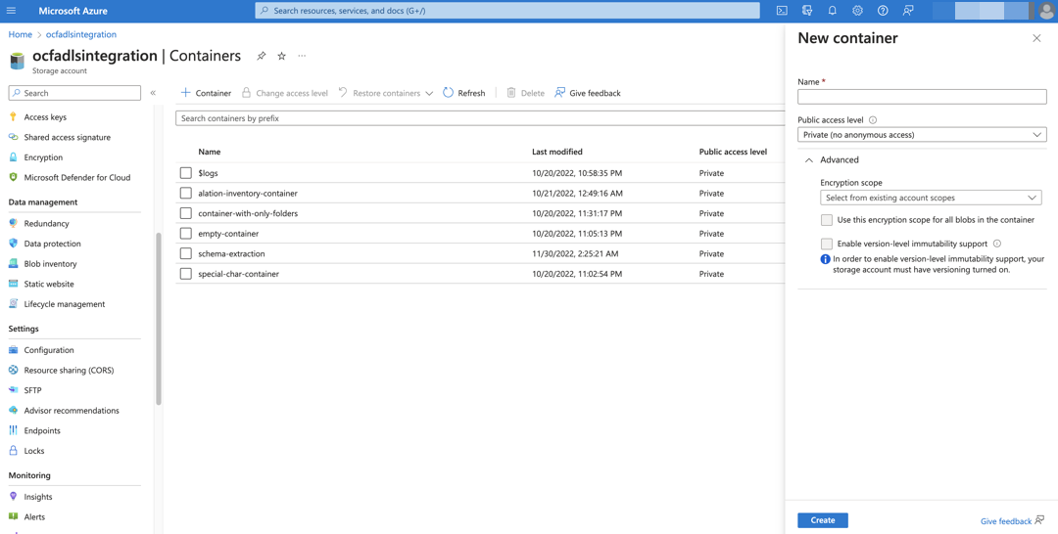
Task: Click the Data protection icon
Action: 13,244
